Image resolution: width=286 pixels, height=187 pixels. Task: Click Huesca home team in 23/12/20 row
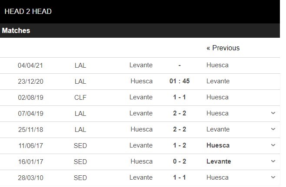tap(141, 81)
